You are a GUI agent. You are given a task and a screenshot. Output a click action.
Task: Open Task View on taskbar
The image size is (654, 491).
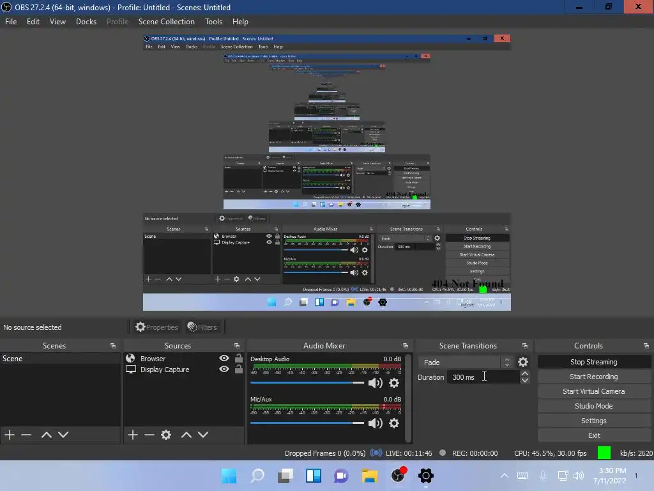point(285,476)
